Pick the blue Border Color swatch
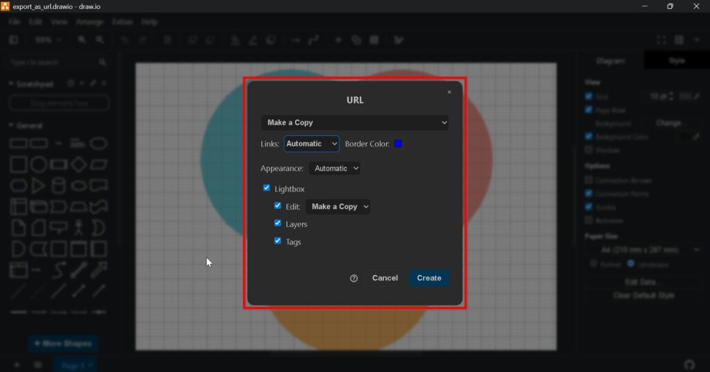 (398, 144)
